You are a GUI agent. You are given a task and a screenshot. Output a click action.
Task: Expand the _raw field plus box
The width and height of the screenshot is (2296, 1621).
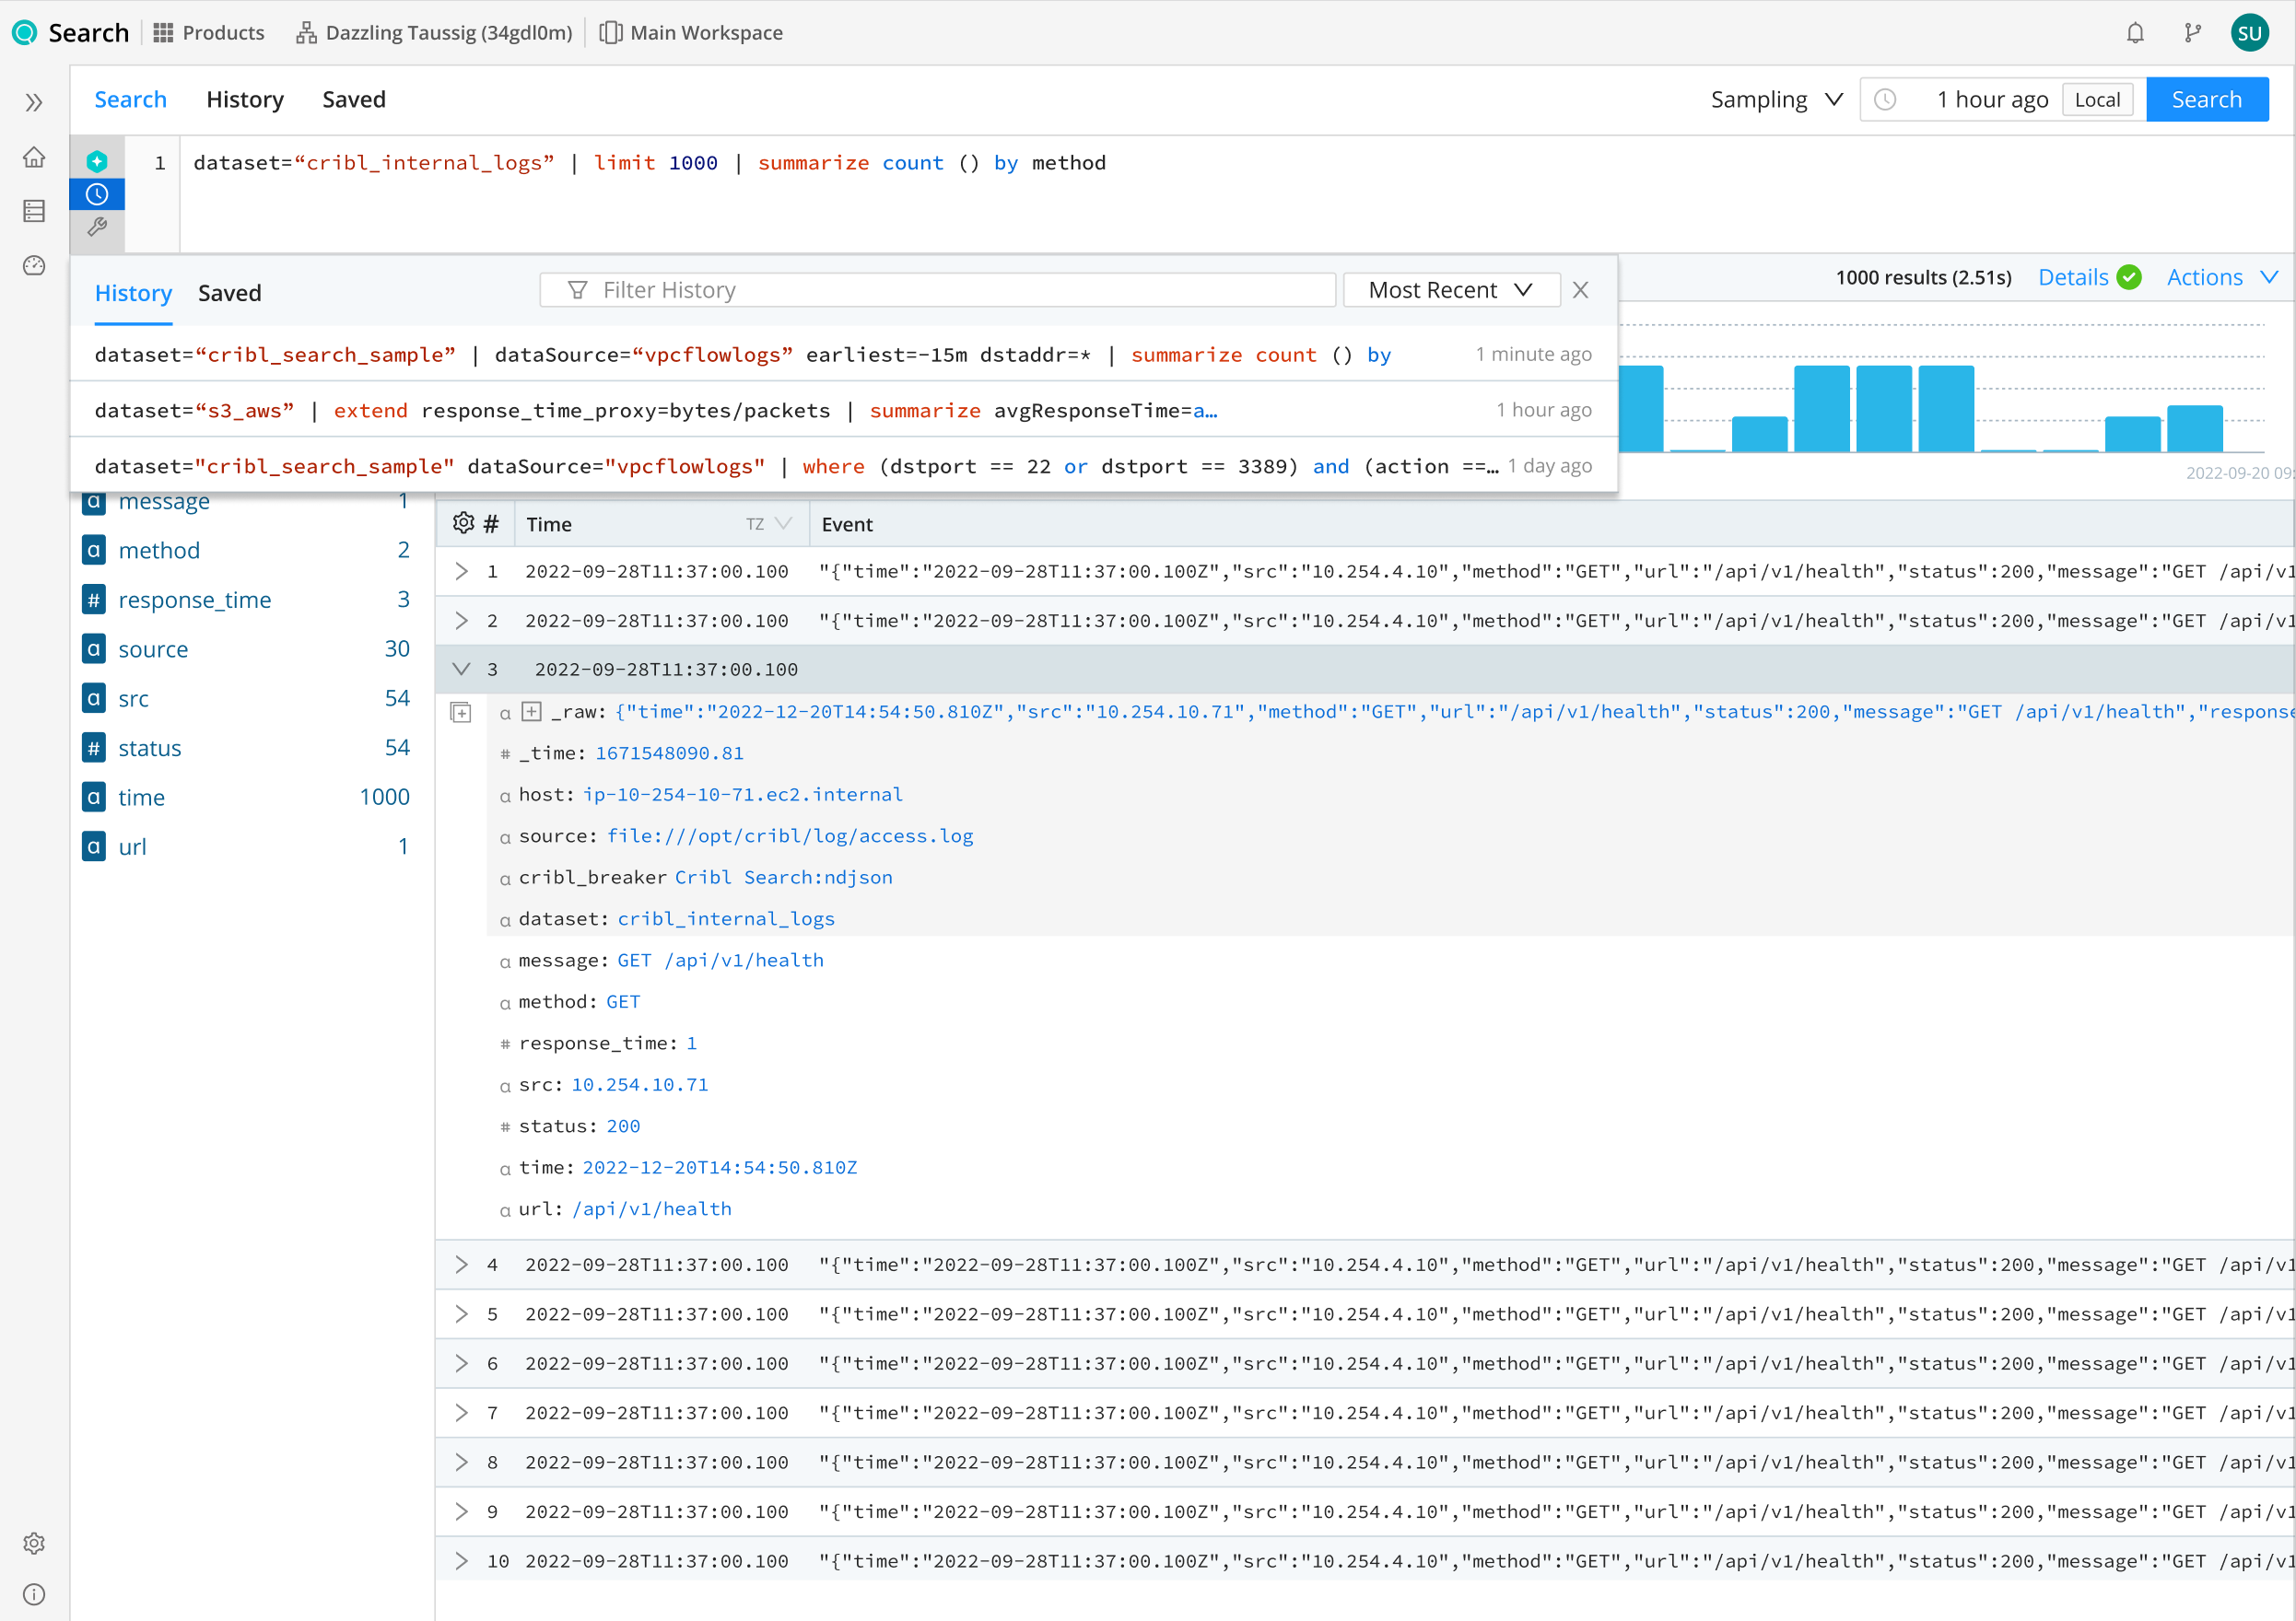click(532, 712)
